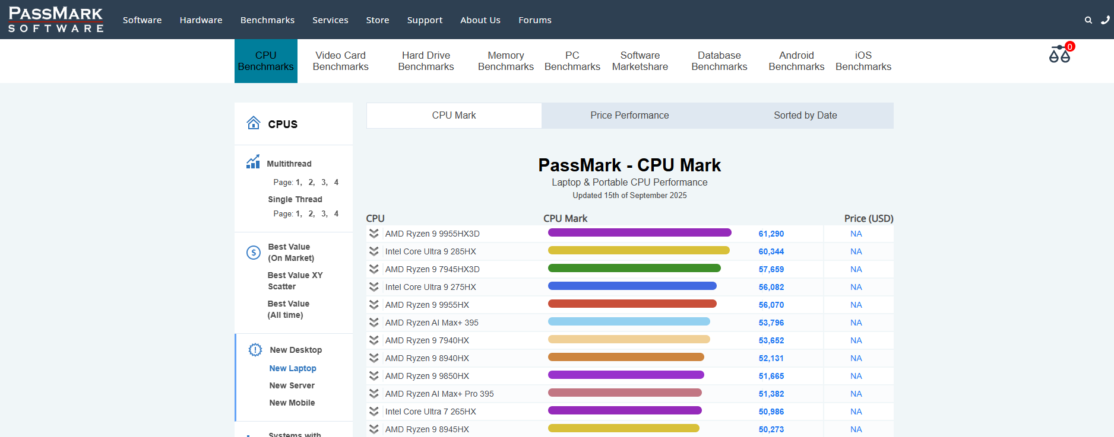Click the yellow bar for Core Ultra 9 285HX

tap(638, 250)
